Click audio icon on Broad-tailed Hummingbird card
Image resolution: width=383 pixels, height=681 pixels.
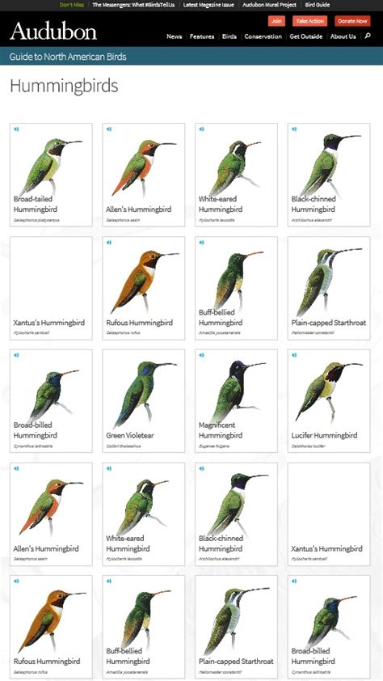[16, 129]
